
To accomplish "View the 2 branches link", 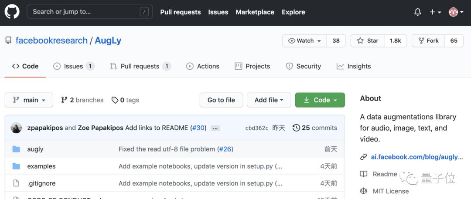I will click(x=82, y=100).
